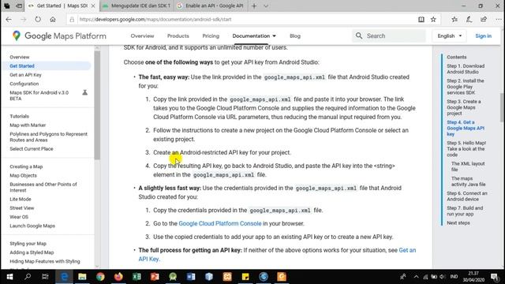Open File Explorer from the taskbar
The height and width of the screenshot is (284, 505).
pos(82,277)
